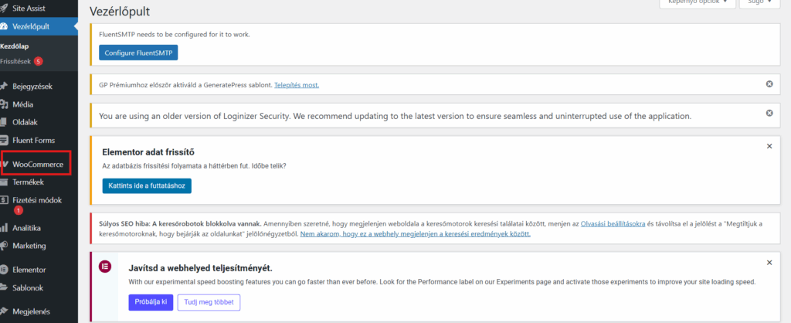Open WooCommerce in the sidebar menu
This screenshot has width=791, height=323.
coord(37,165)
